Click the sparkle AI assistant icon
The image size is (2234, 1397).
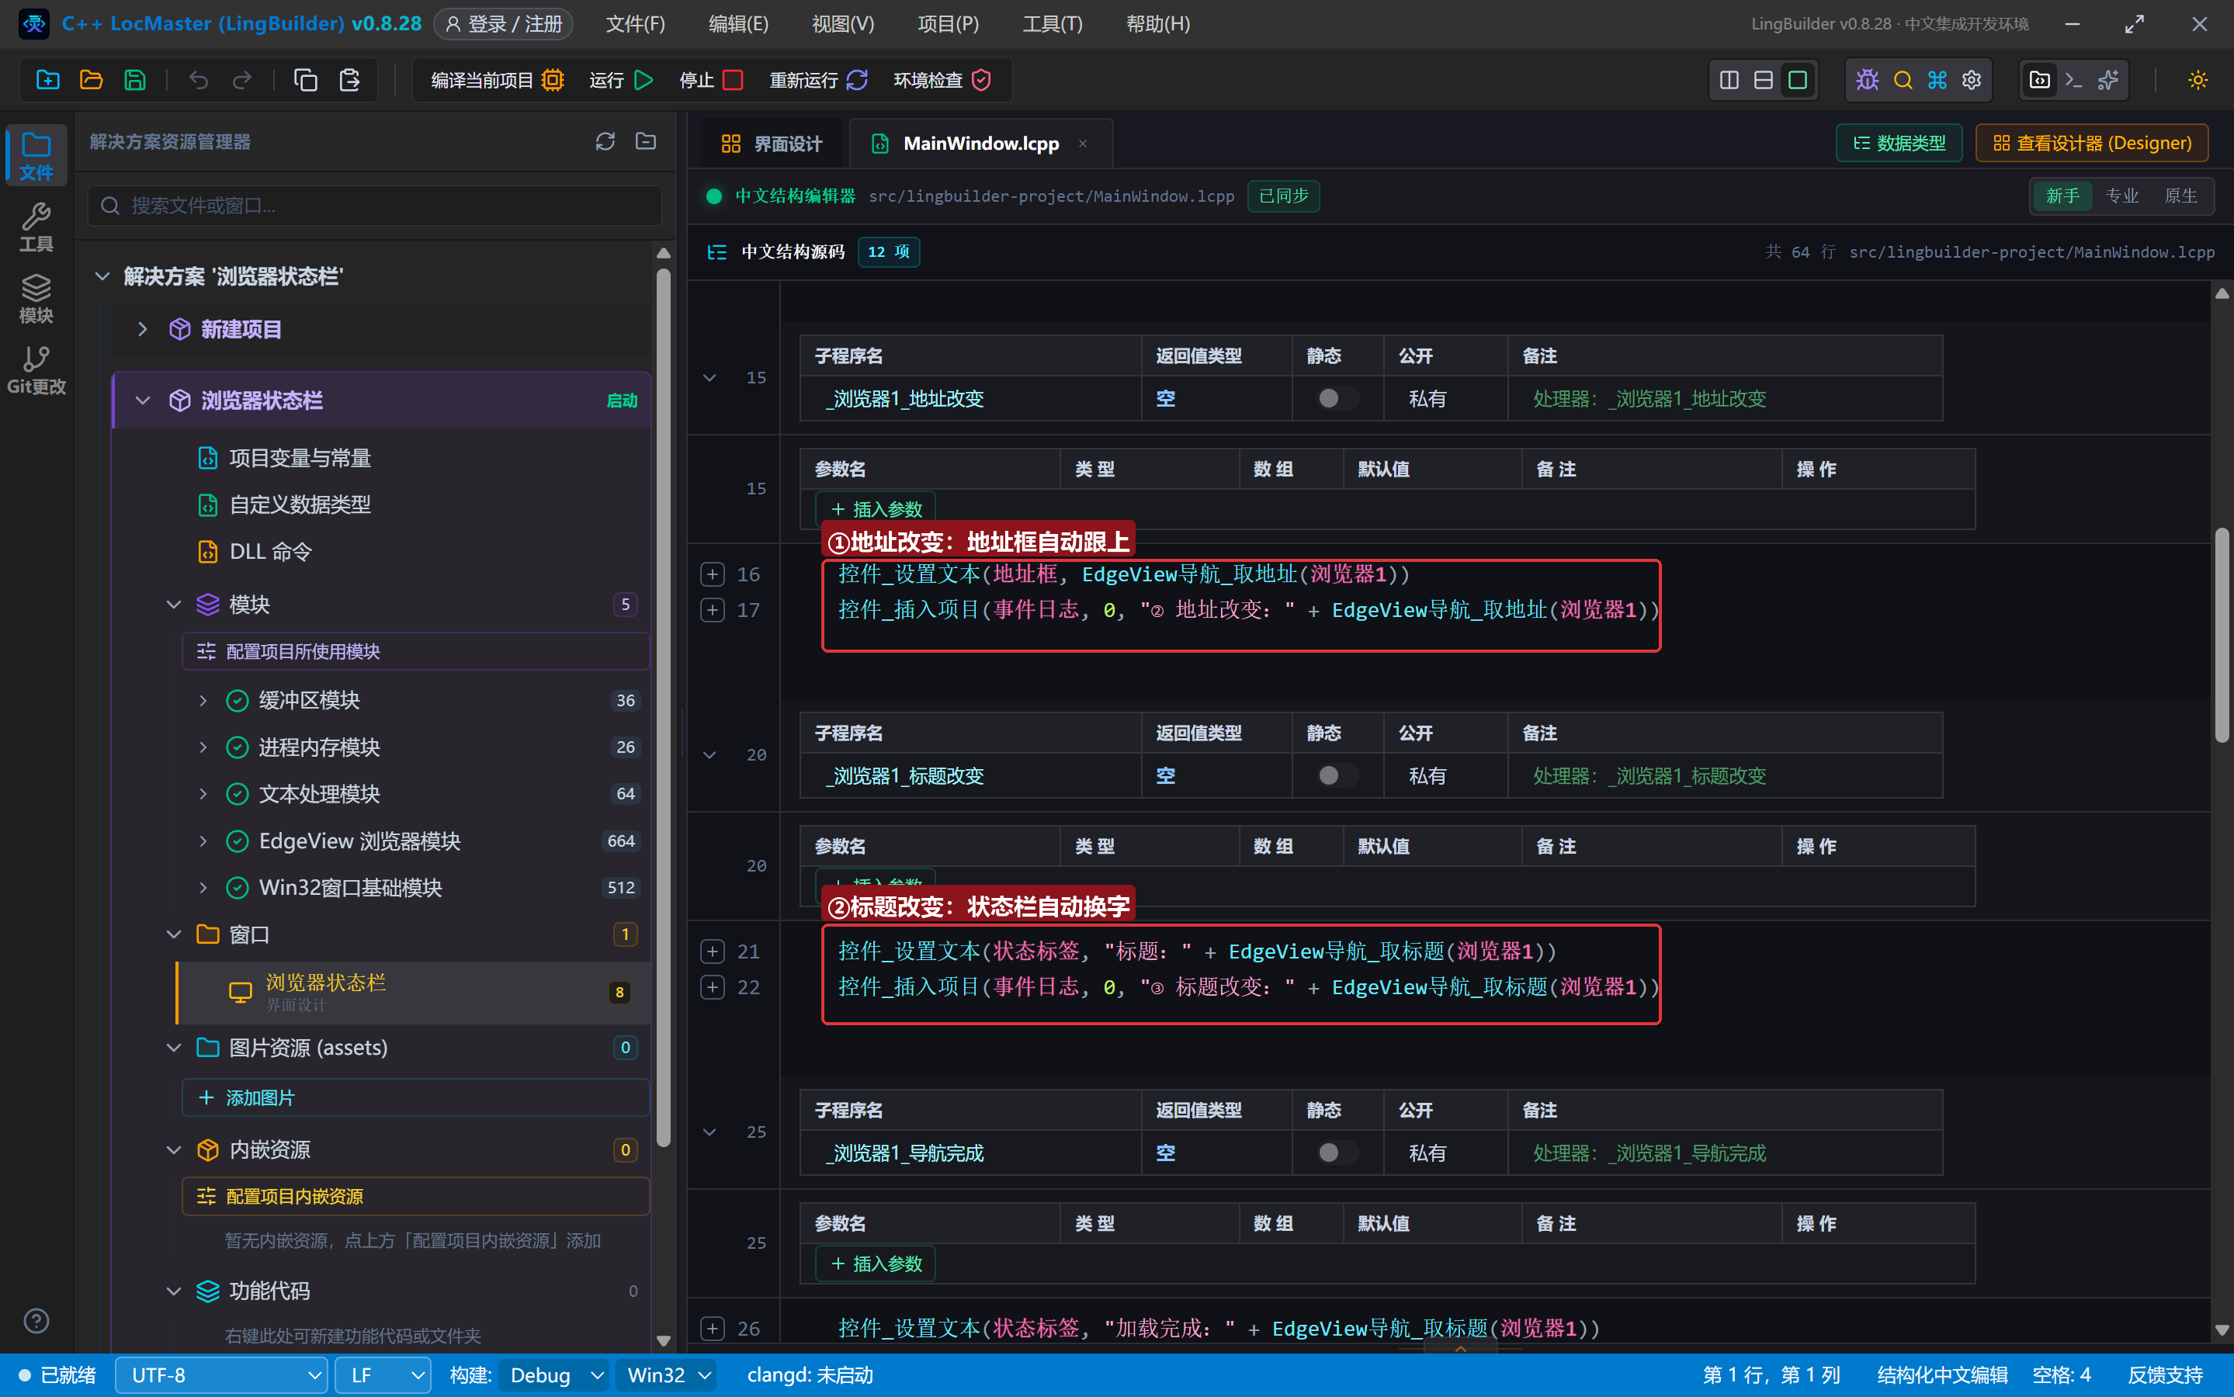[2108, 81]
